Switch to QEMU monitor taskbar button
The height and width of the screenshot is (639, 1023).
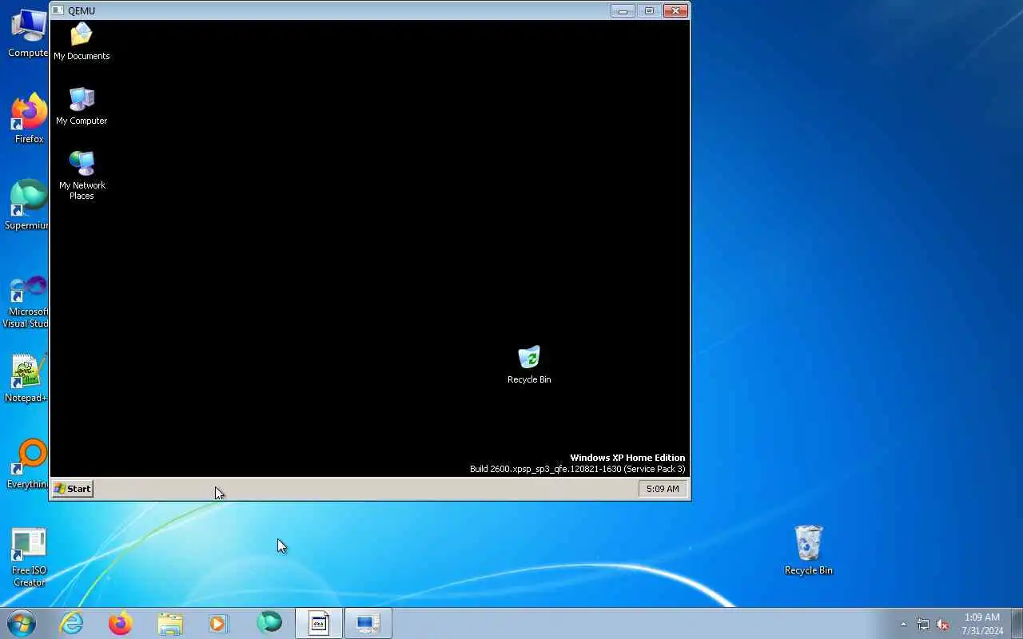point(368,623)
